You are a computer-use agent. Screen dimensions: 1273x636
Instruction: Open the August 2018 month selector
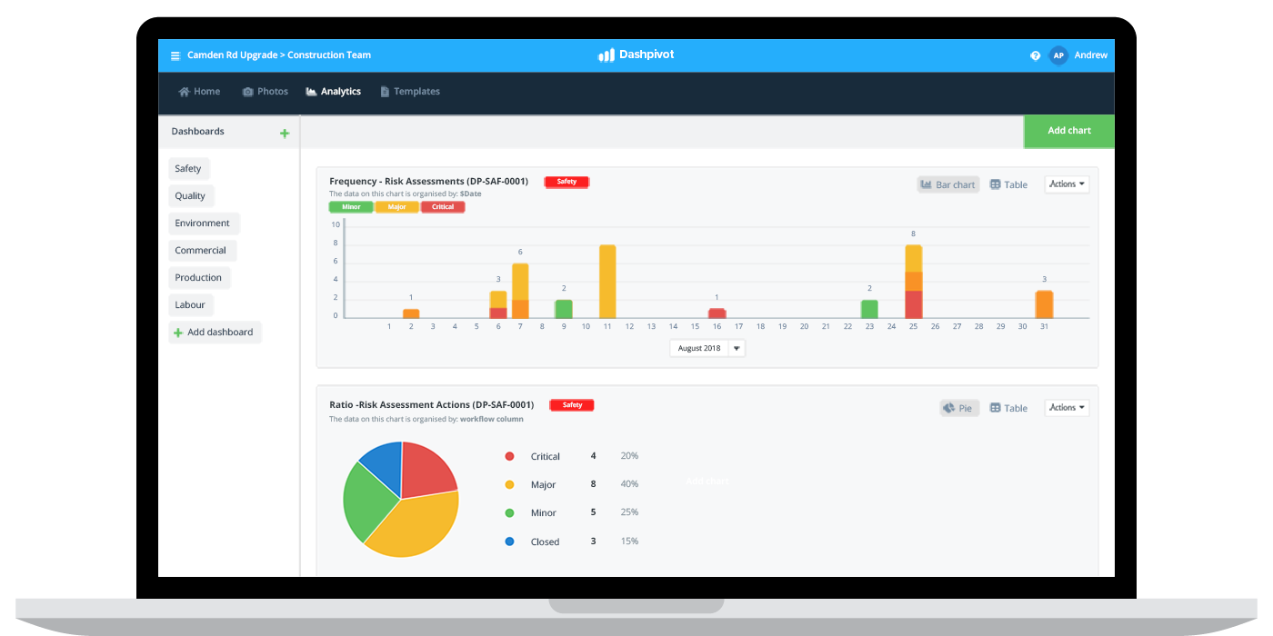707,348
